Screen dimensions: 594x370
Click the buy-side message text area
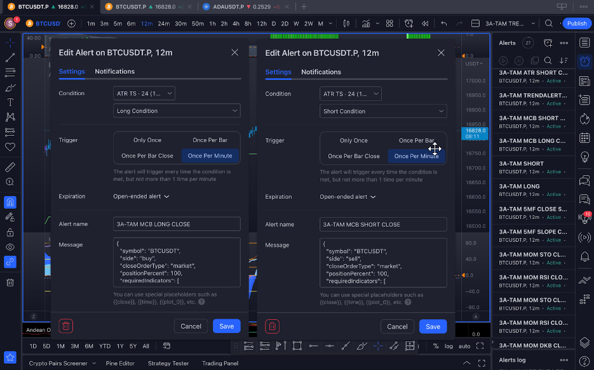[x=177, y=262]
